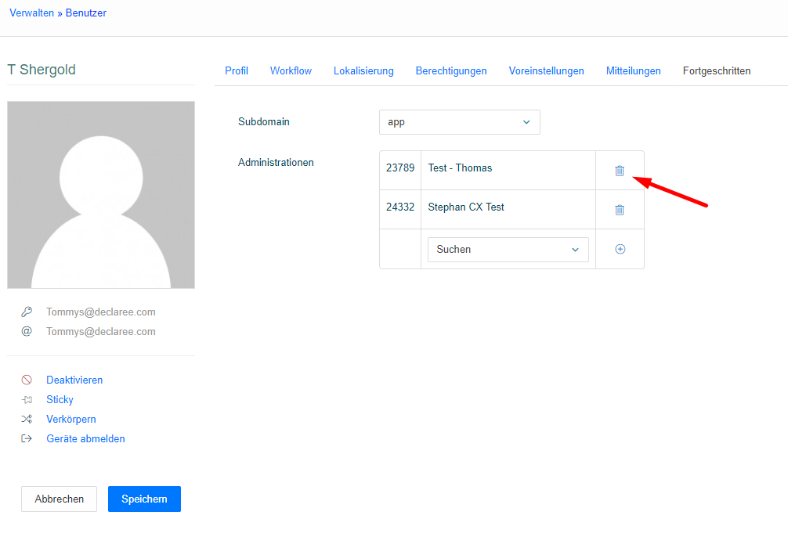
Task: Expand the Suchen administration dropdown
Action: coord(508,250)
